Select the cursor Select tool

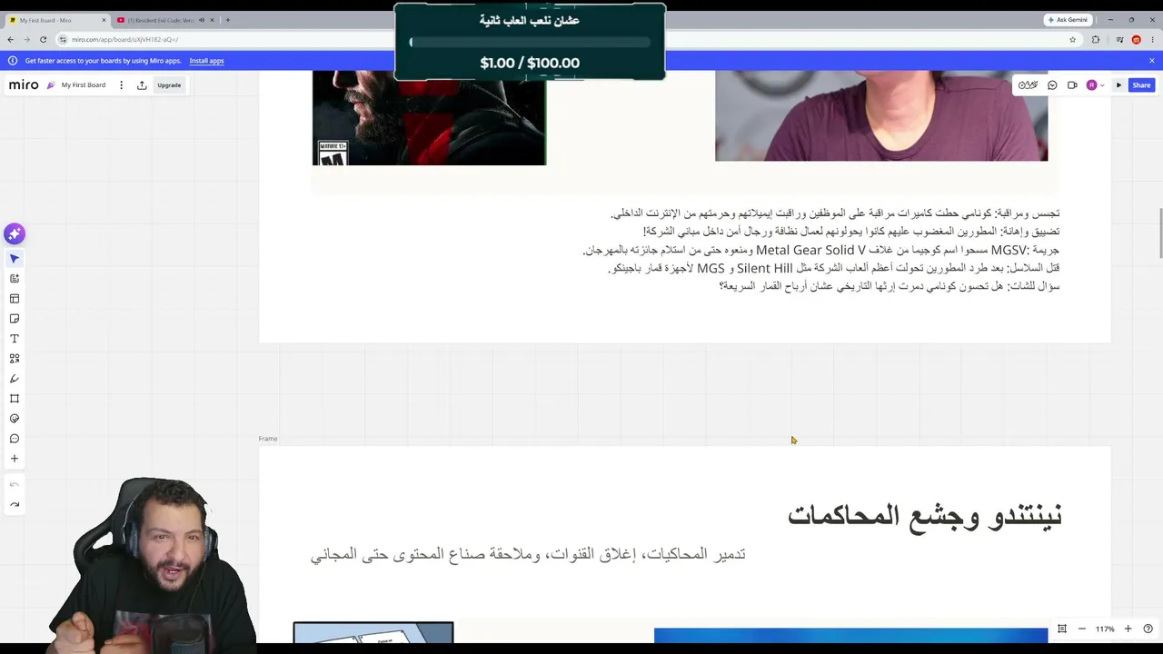click(x=15, y=259)
